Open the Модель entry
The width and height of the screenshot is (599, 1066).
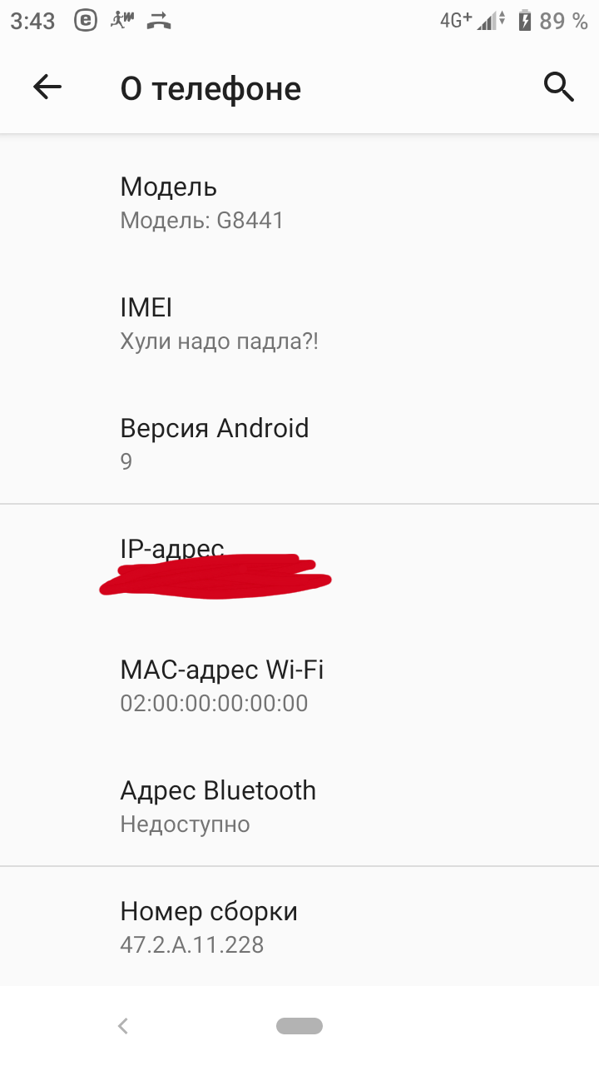tap(299, 202)
